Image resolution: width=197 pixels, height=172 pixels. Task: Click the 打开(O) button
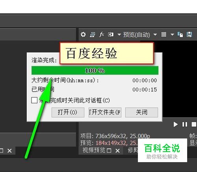[68, 112]
